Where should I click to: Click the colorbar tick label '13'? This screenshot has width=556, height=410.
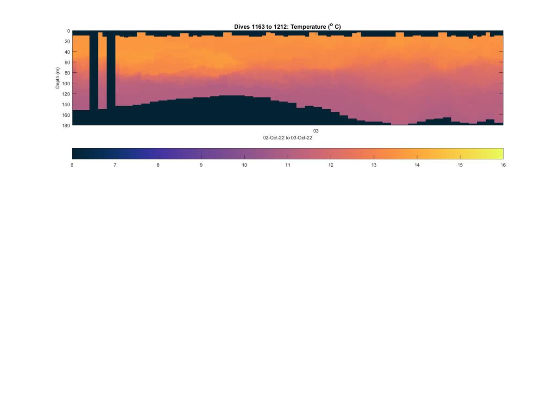[374, 165]
